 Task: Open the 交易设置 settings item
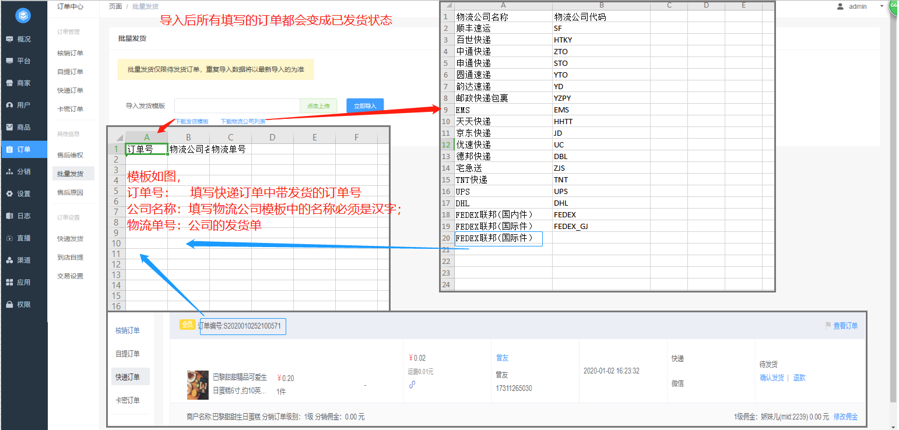click(71, 276)
